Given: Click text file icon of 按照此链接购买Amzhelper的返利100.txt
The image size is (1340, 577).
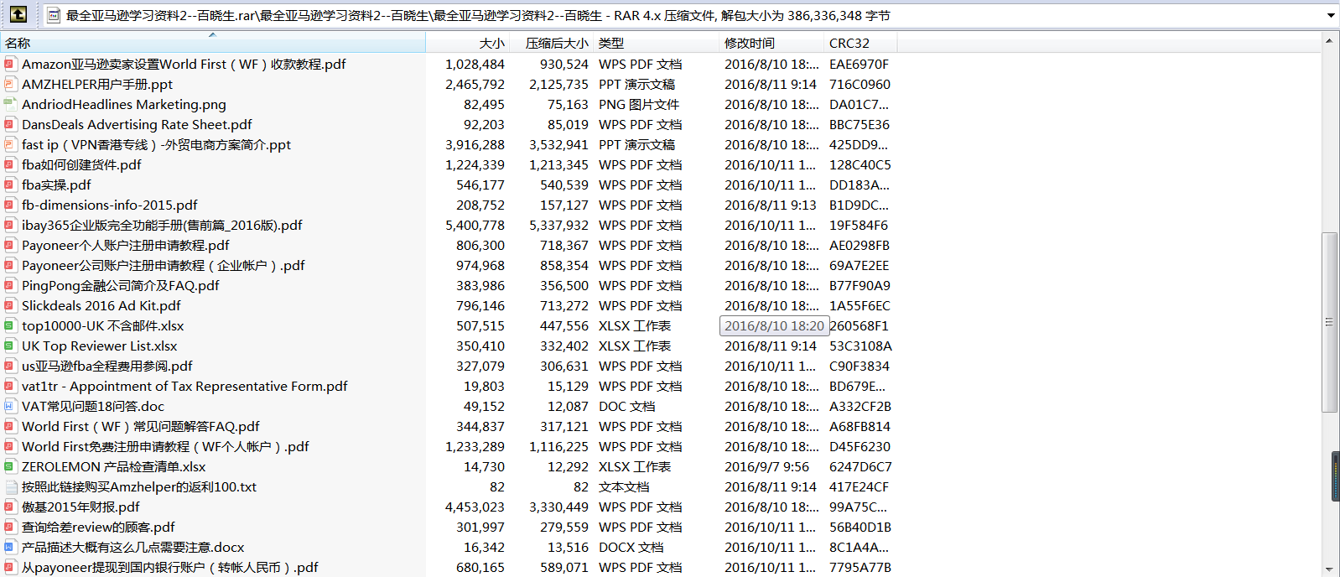Looking at the screenshot, I should click(x=10, y=487).
